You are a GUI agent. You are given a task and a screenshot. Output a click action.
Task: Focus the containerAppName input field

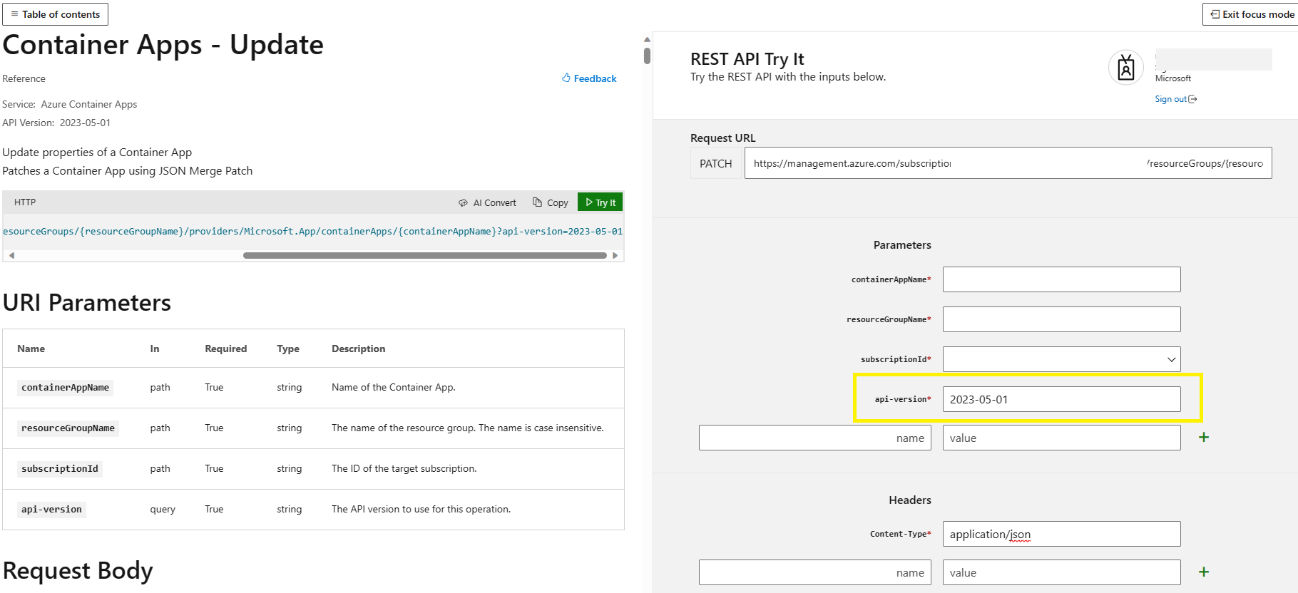1061,279
